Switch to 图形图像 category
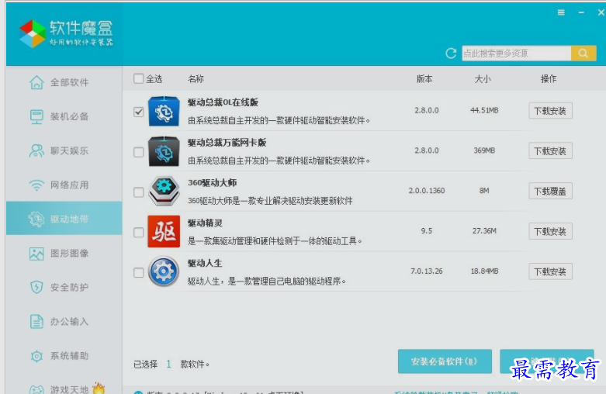The height and width of the screenshot is (394, 606). coord(64,254)
